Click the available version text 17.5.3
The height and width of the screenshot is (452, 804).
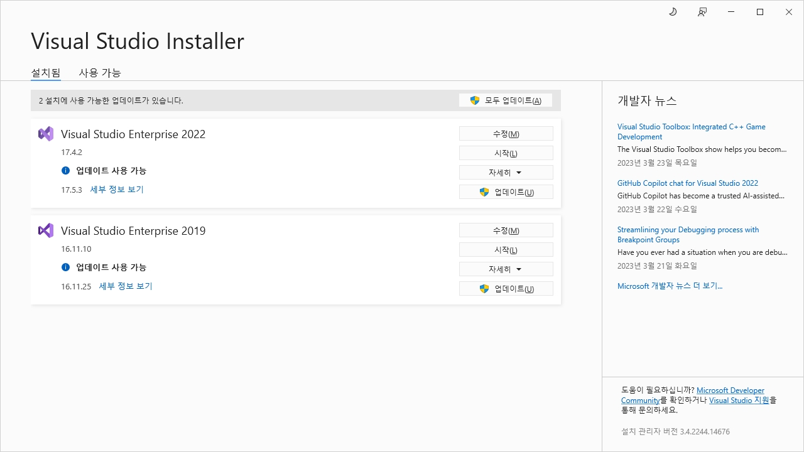[72, 190]
